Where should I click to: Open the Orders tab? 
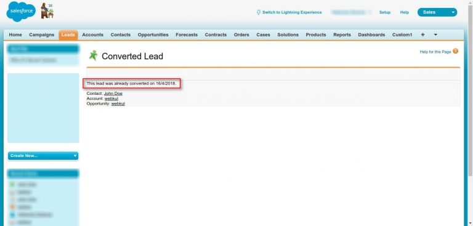tap(241, 34)
